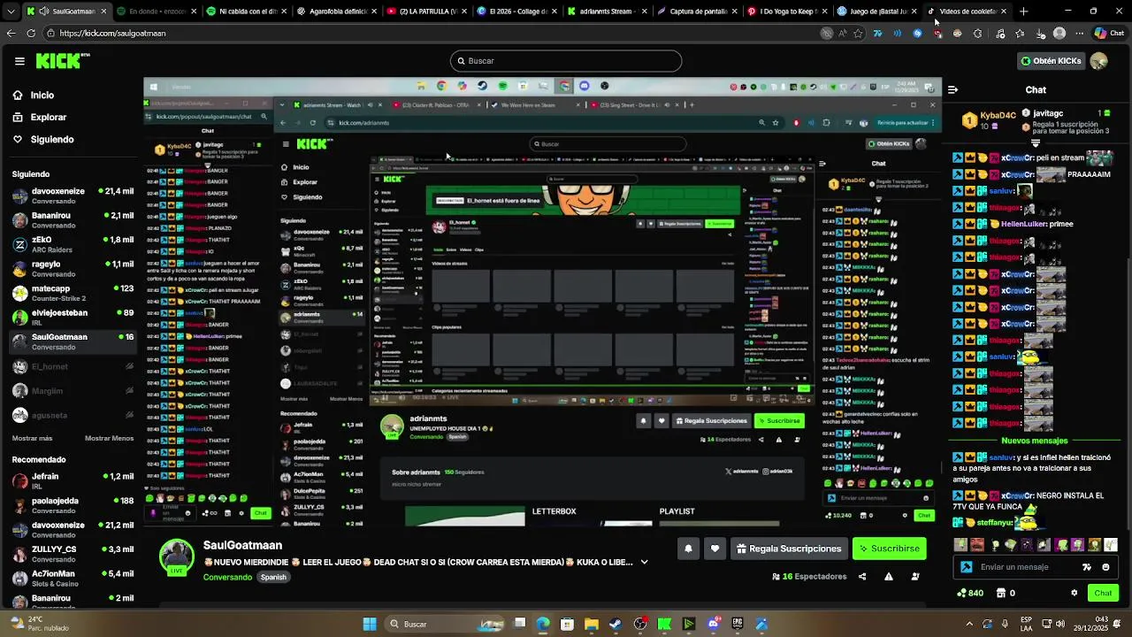Toggle notifications bell for SaulGoatmaan

pos(688,549)
